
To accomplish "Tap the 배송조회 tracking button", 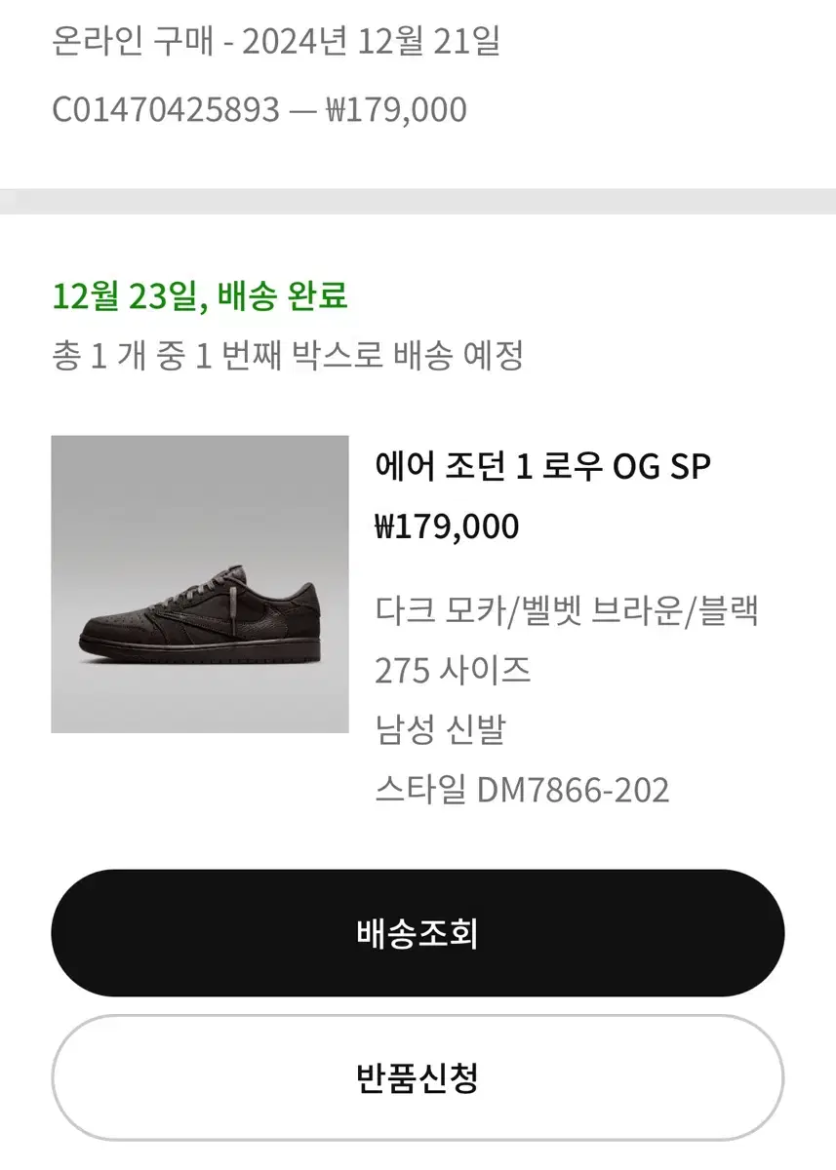I will pyautogui.click(x=418, y=933).
